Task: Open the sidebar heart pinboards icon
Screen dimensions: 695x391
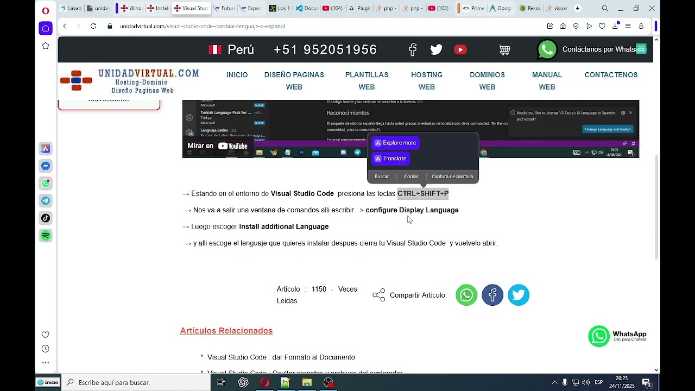Action: (46, 335)
